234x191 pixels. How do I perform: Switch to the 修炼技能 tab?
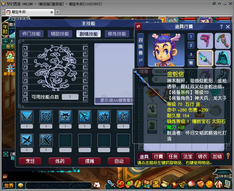point(117,34)
